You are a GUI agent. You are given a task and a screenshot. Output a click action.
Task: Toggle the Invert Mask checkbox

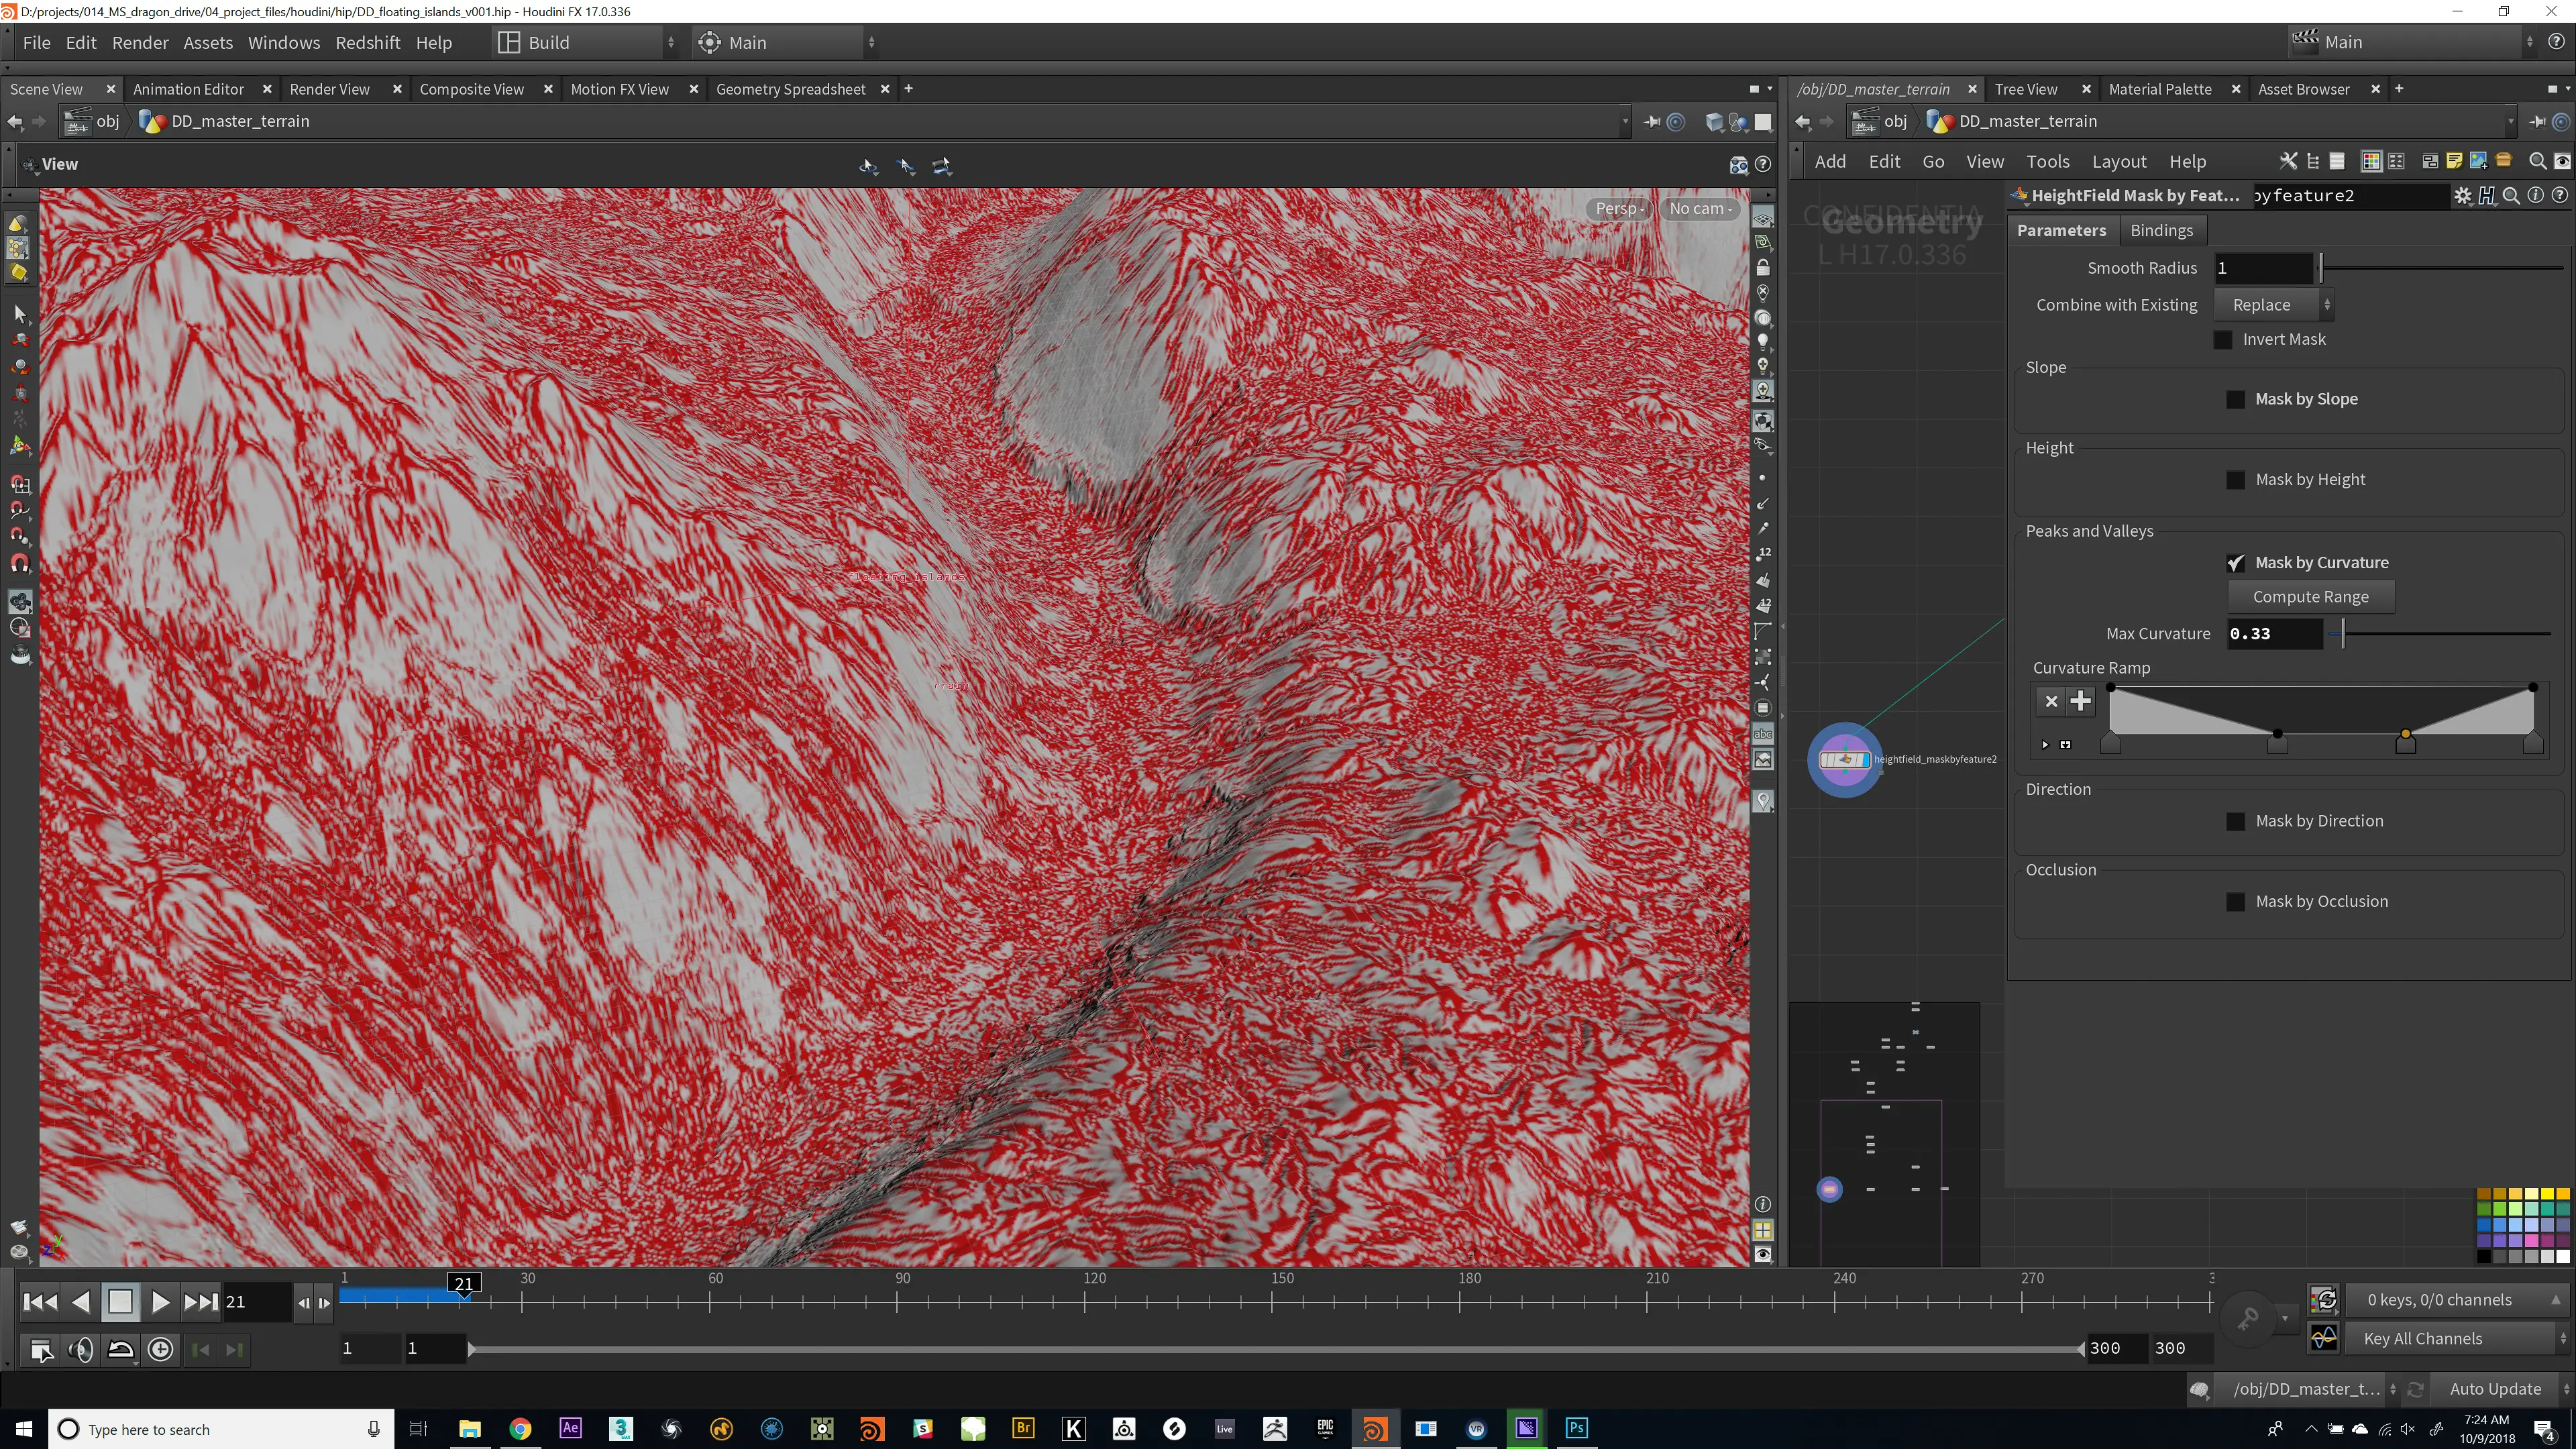(x=2223, y=340)
